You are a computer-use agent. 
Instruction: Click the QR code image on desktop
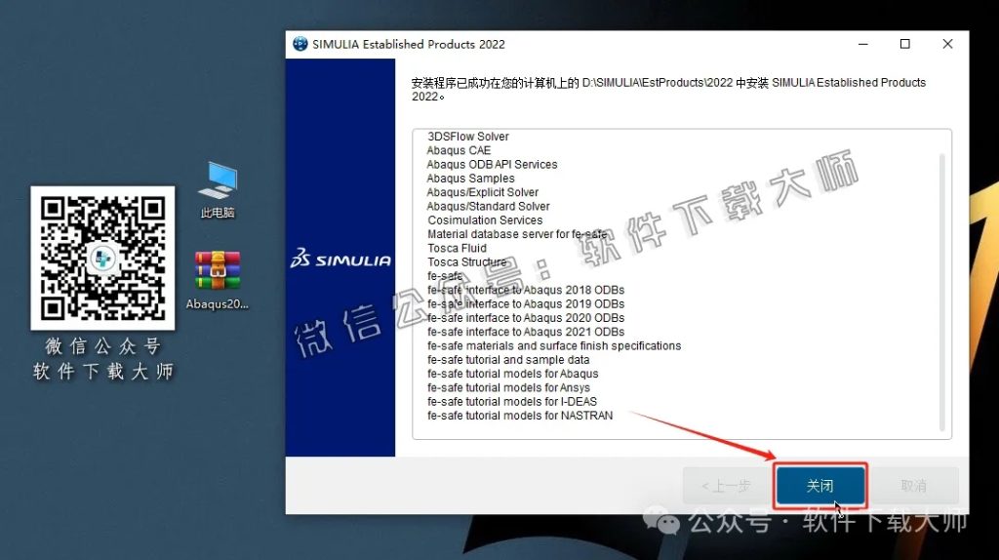coord(102,258)
